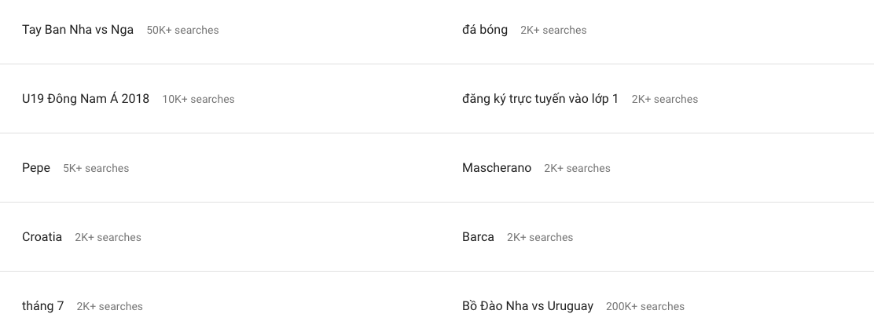Click the '200K+ searches' count label
The height and width of the screenshot is (336, 874).
pos(644,306)
